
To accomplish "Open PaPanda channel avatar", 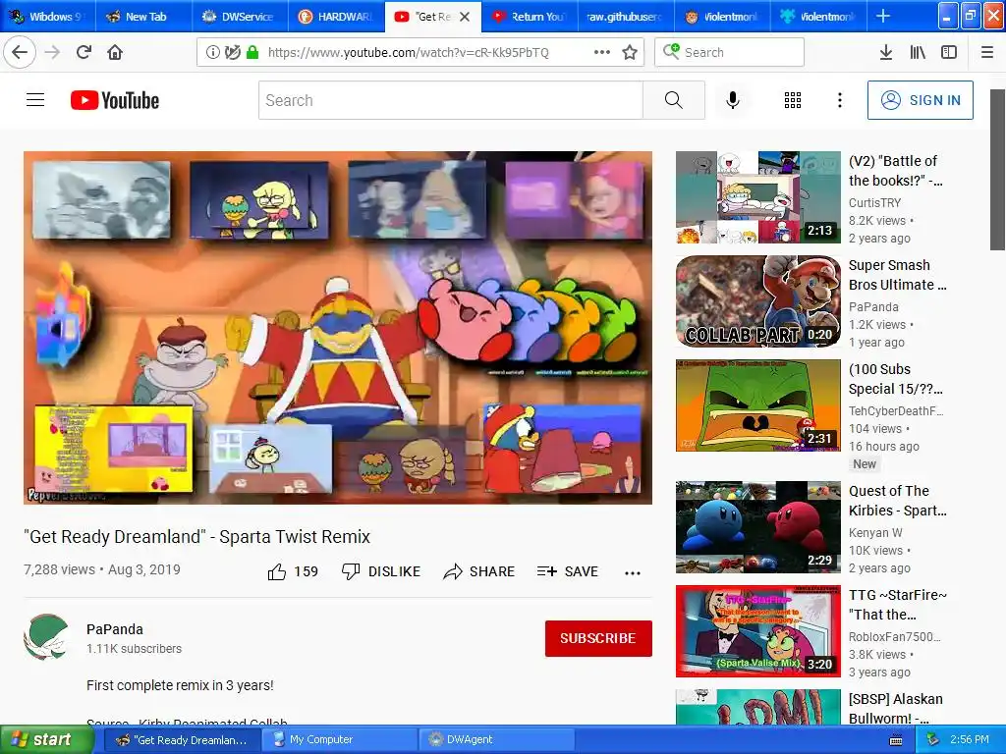I will click(46, 636).
